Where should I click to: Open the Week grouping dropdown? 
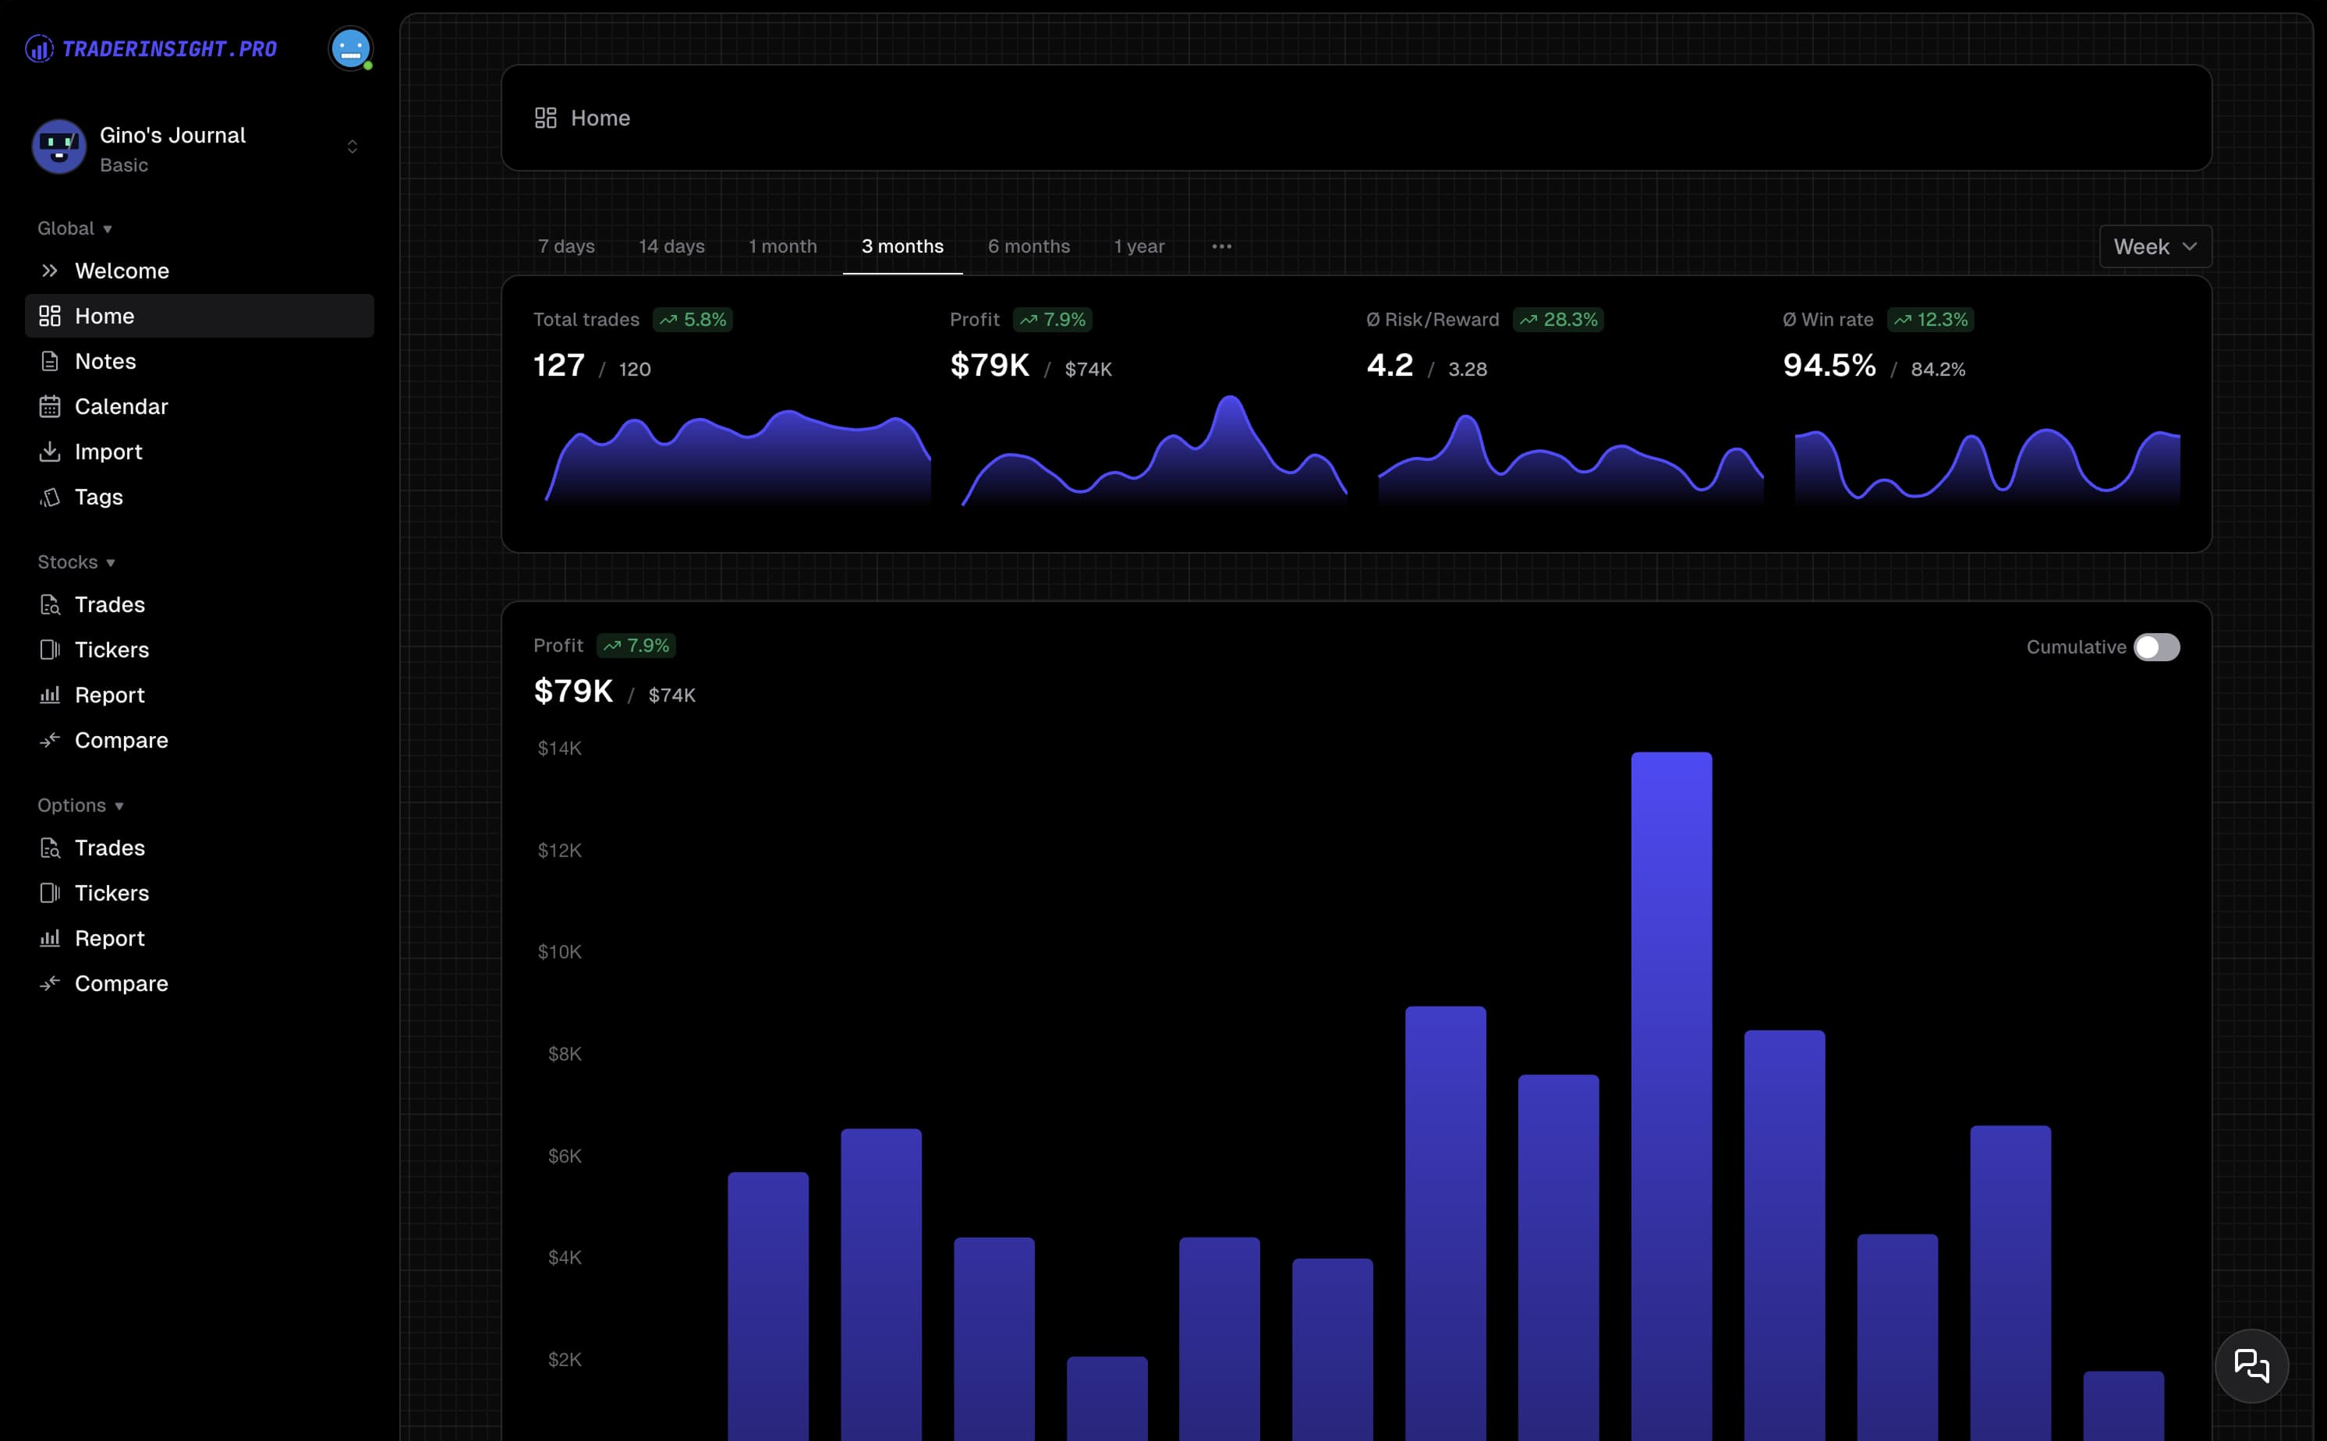(2155, 246)
